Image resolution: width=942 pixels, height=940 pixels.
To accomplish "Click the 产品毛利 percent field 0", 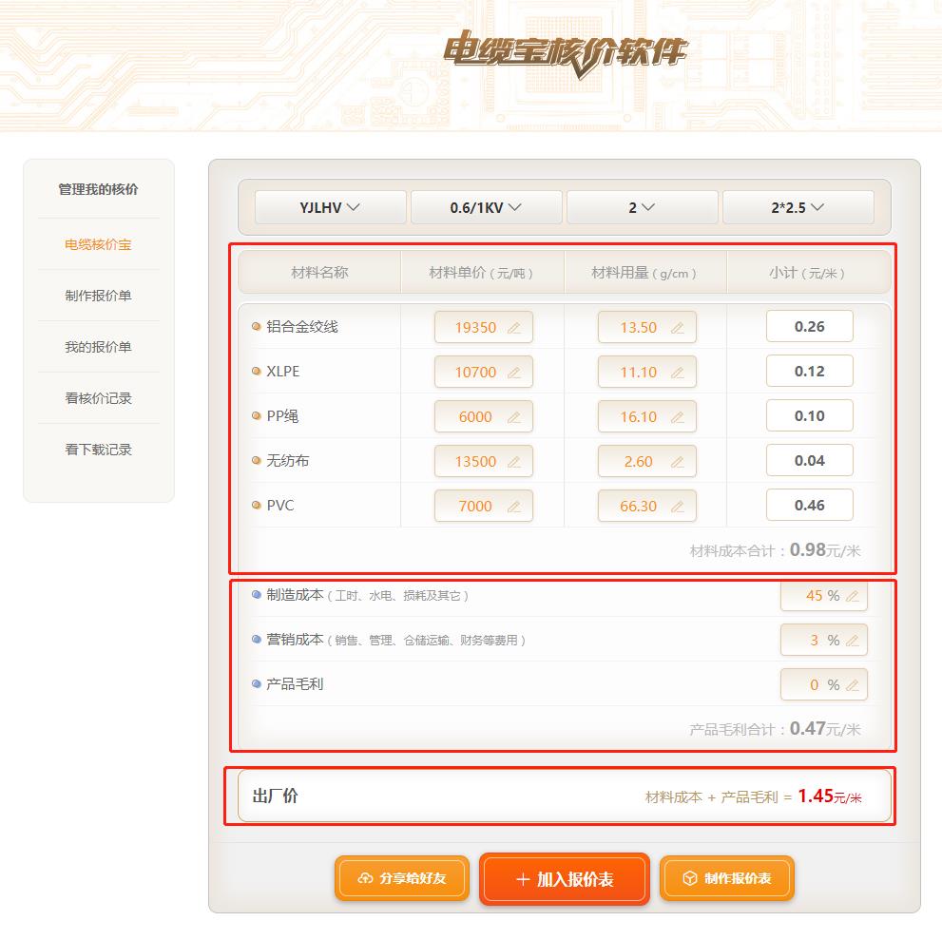I will 824,684.
